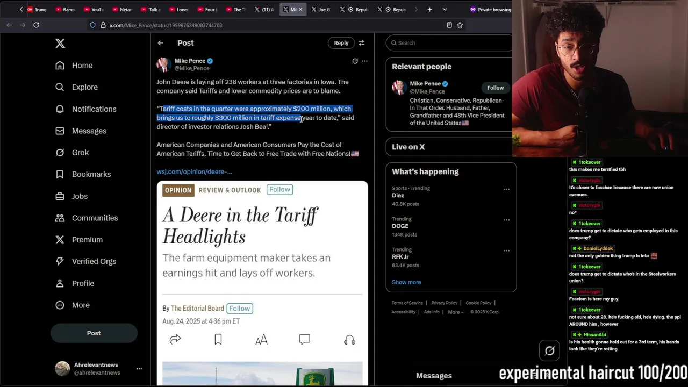Click the Jobs briefcase icon
Screen dimensions: 688x387
[60, 196]
